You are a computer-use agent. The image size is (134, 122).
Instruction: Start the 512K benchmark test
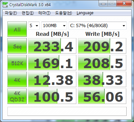point(17,63)
